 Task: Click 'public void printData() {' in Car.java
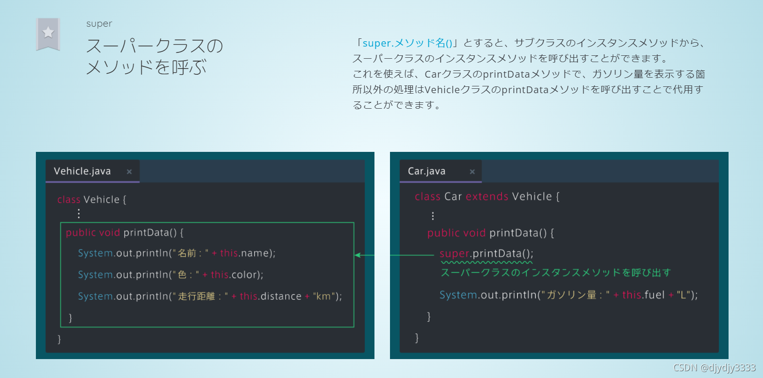tap(490, 233)
